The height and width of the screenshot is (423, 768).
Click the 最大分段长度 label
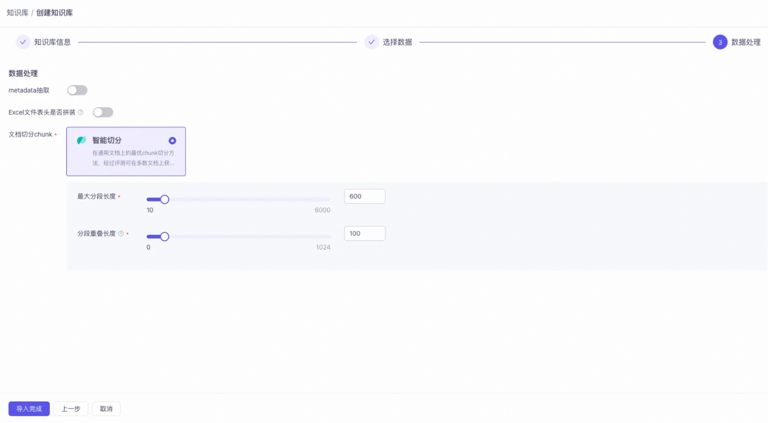96,196
